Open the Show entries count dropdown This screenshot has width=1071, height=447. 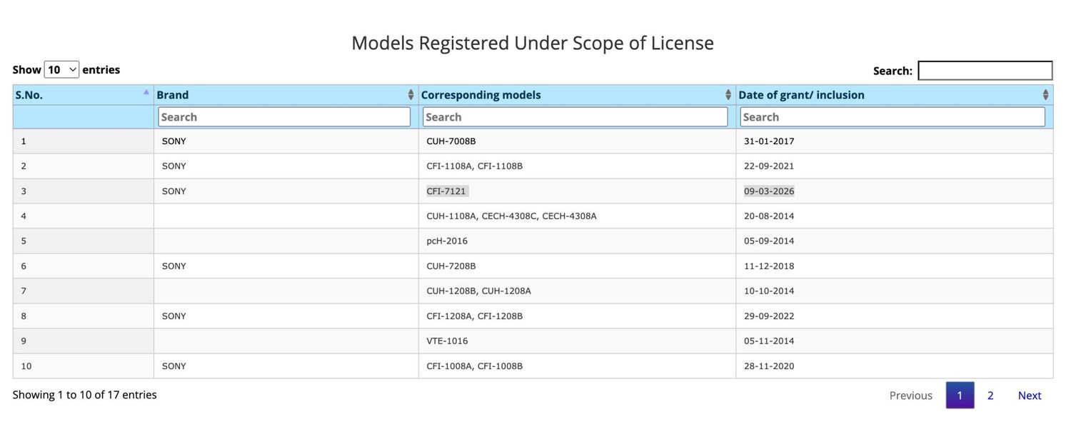point(61,69)
